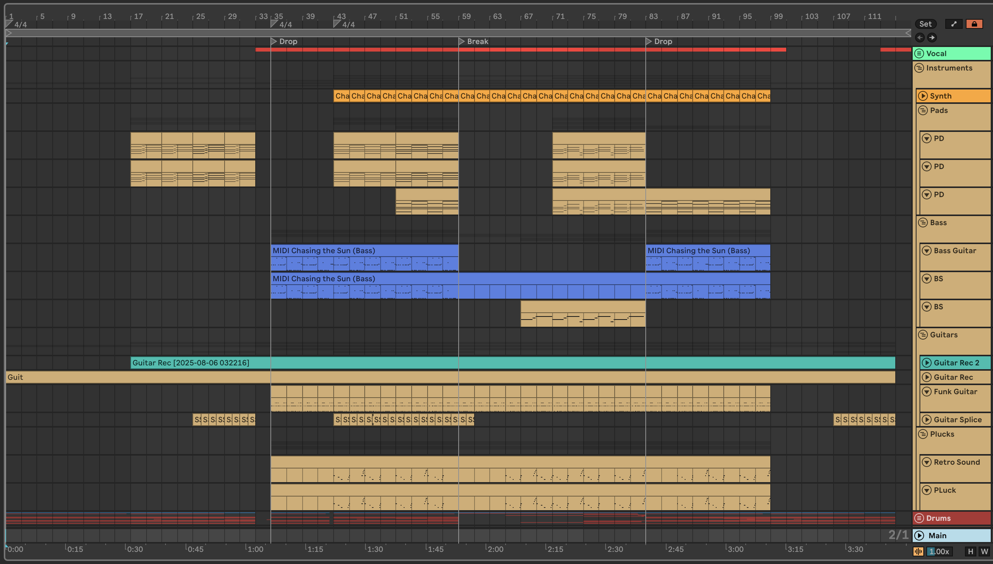Fold the Bass Guitar track arrow
The width and height of the screenshot is (993, 564).
(926, 251)
